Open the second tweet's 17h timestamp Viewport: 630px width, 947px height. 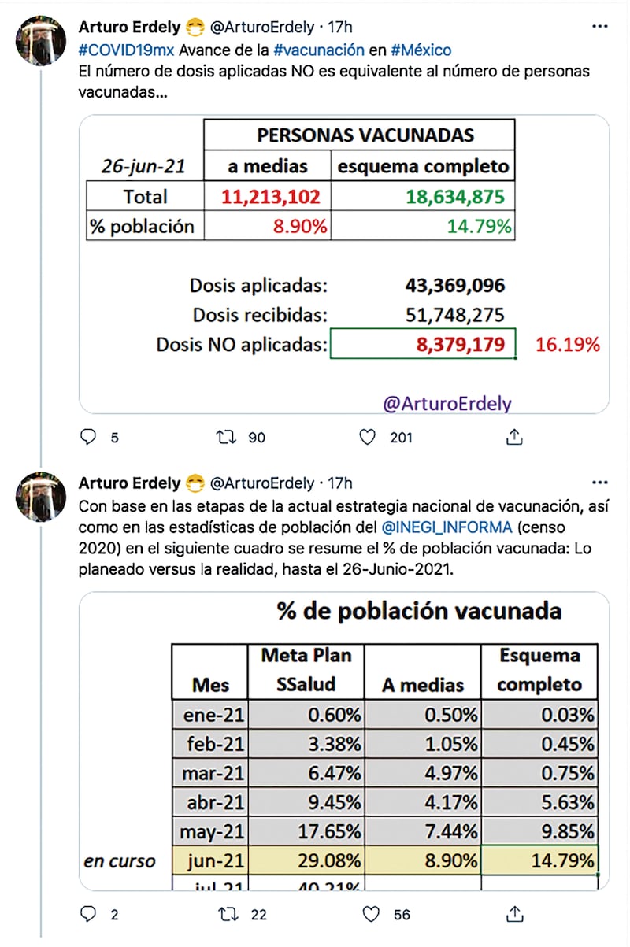pos(340,483)
